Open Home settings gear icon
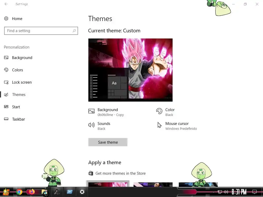 click(x=6, y=18)
